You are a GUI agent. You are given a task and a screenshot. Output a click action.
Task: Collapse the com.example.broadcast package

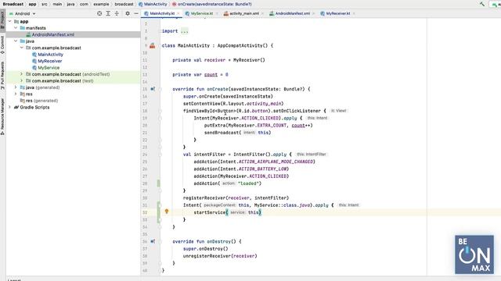(x=22, y=48)
